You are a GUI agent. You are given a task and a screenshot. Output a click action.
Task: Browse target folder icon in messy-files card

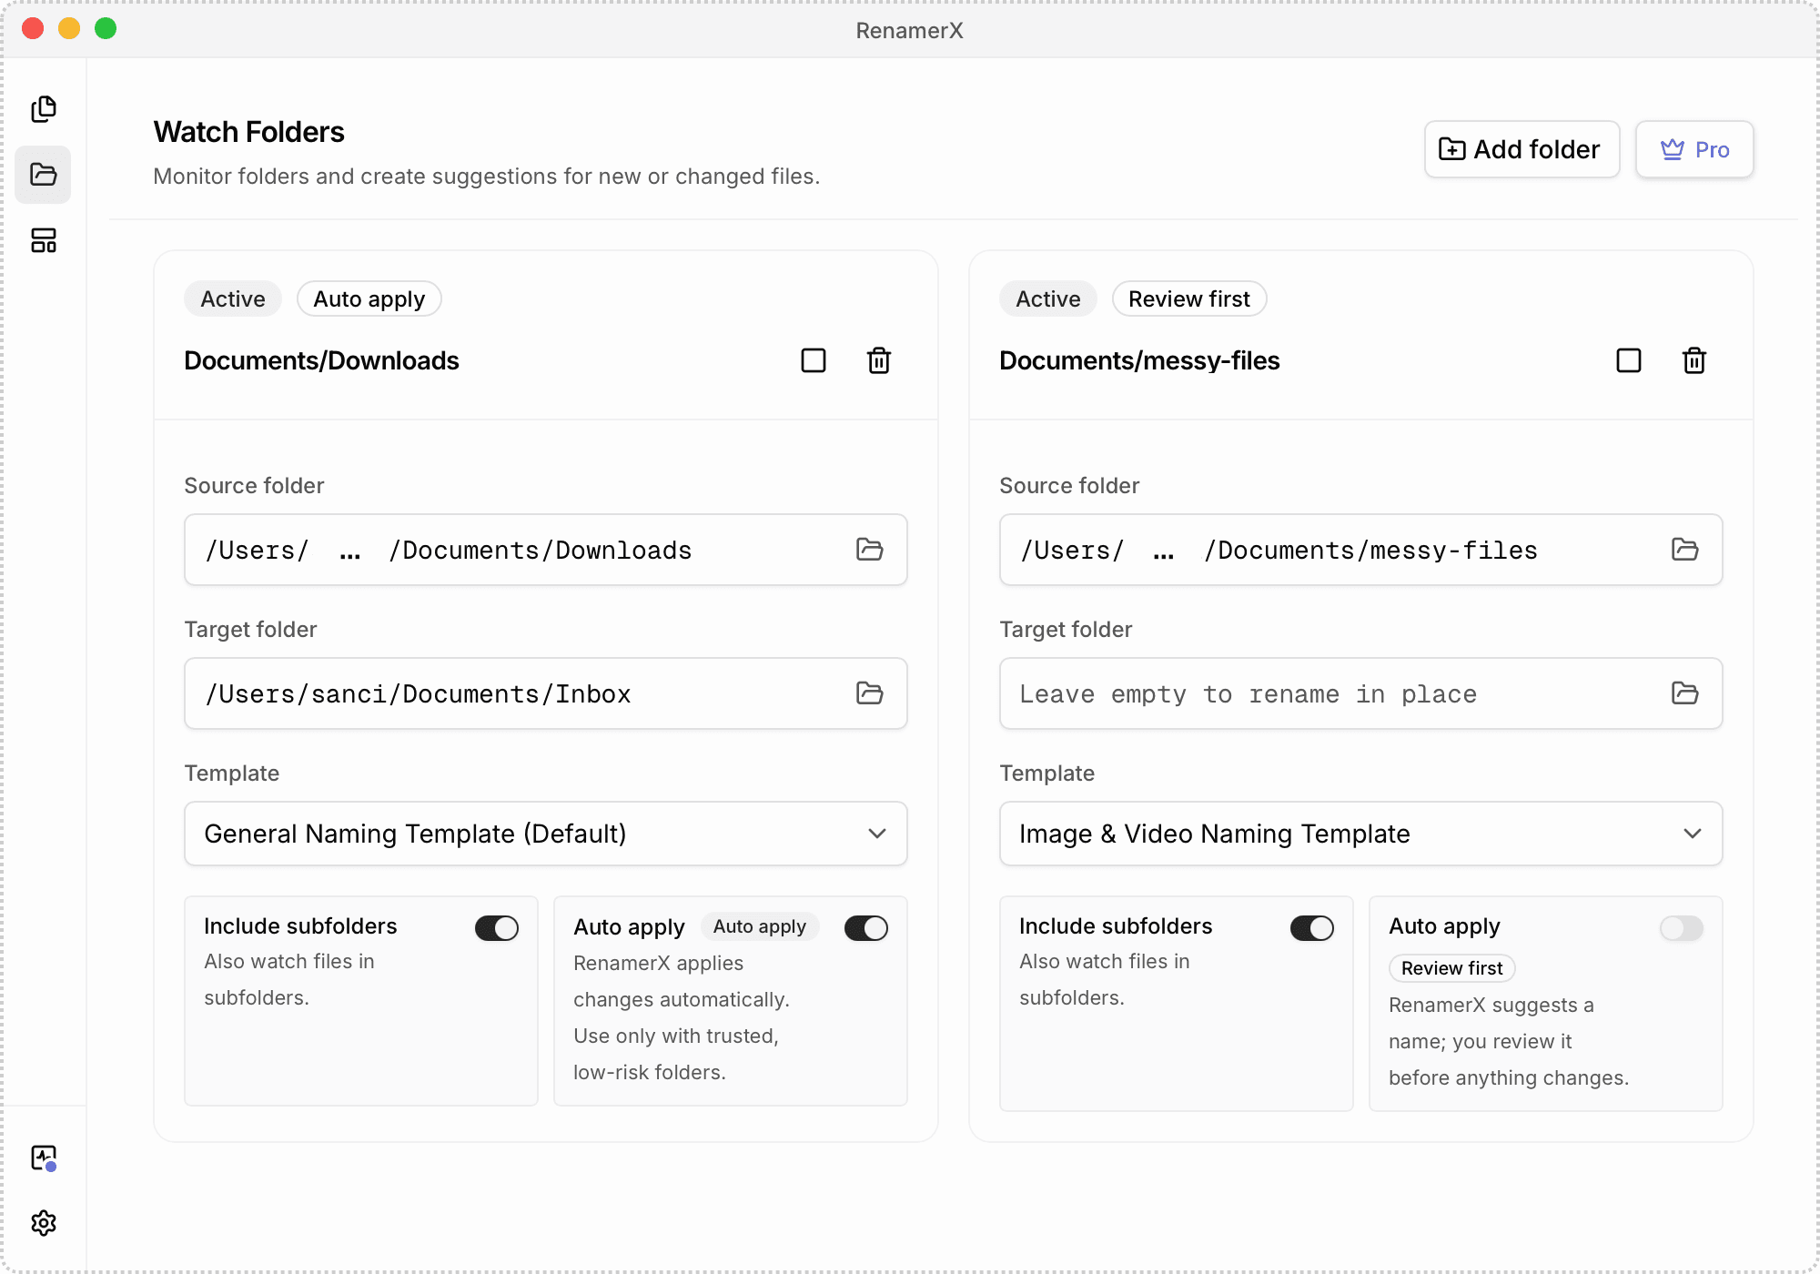point(1685,693)
